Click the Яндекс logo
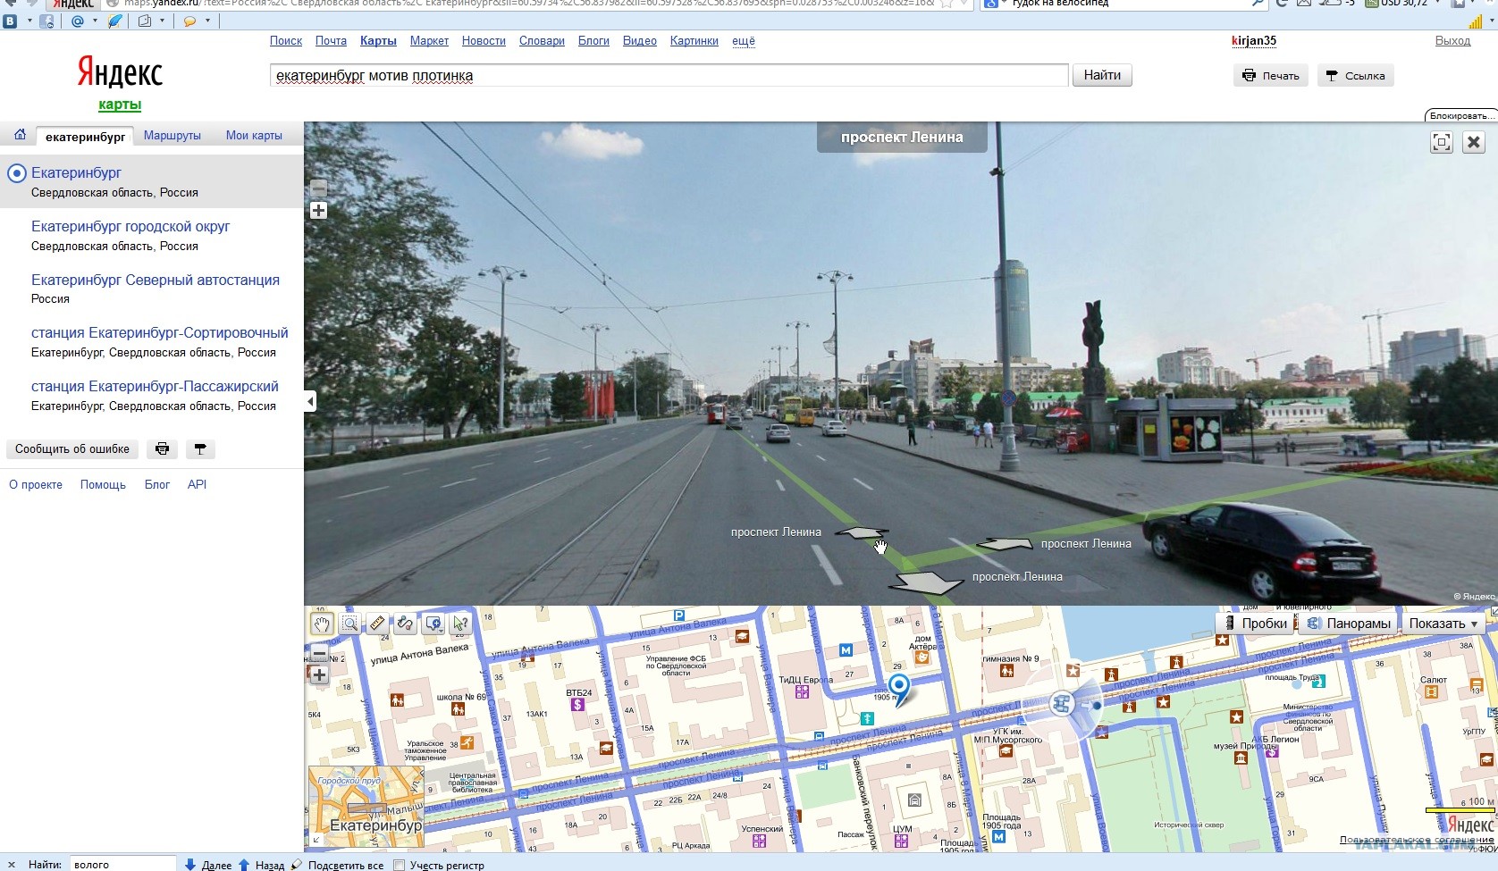Image resolution: width=1498 pixels, height=871 pixels. [120, 72]
